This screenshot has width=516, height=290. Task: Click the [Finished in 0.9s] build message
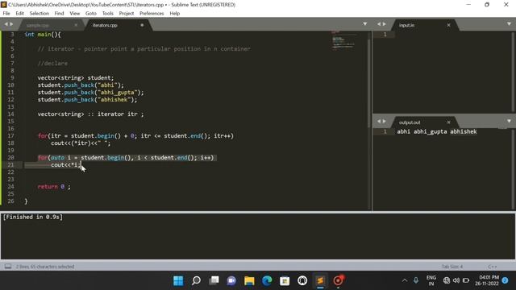coord(32,217)
